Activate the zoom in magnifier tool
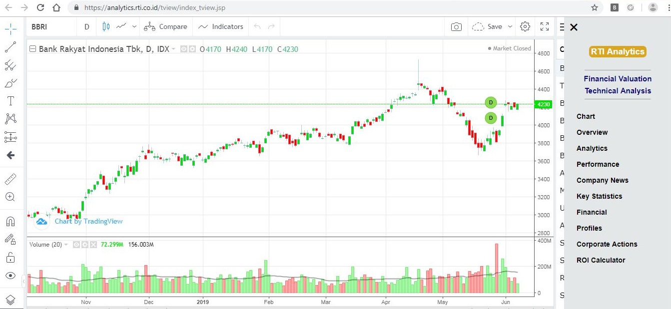 (10, 197)
